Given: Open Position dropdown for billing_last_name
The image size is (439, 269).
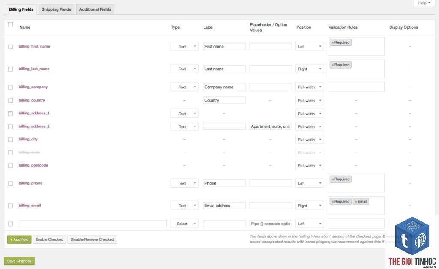Looking at the screenshot, I should pyautogui.click(x=310, y=69).
